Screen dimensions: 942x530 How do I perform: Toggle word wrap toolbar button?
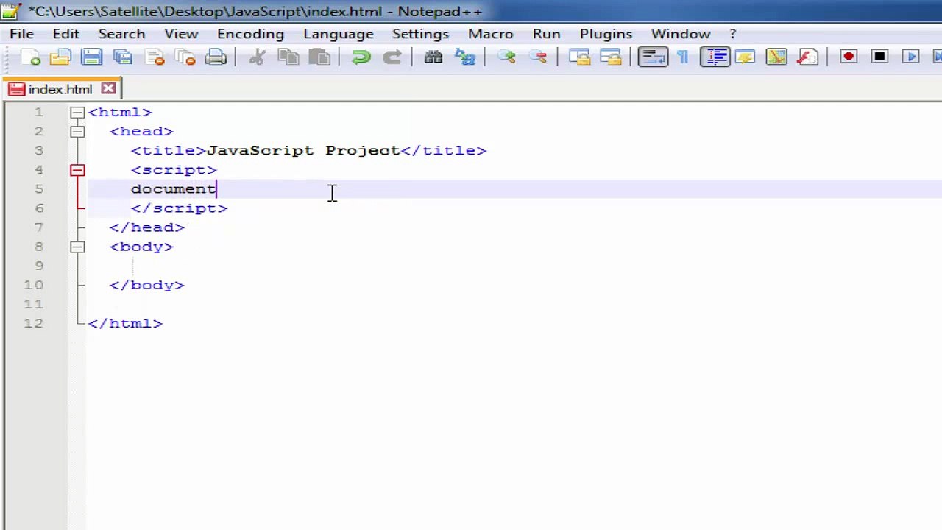653,57
